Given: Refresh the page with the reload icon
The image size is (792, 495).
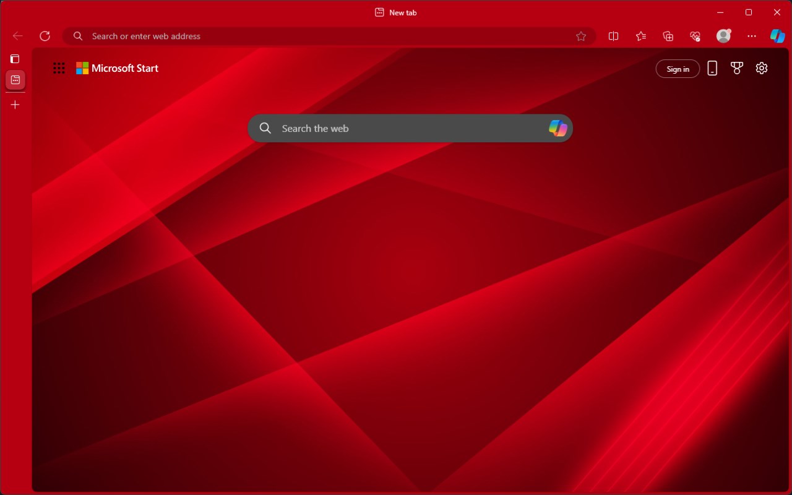Looking at the screenshot, I should (45, 36).
